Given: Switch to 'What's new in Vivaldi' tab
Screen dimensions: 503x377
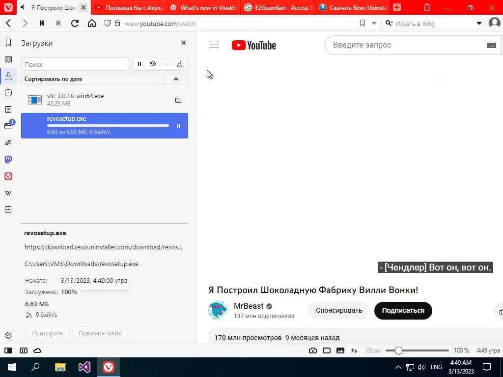Looking at the screenshot, I should click(x=203, y=7).
